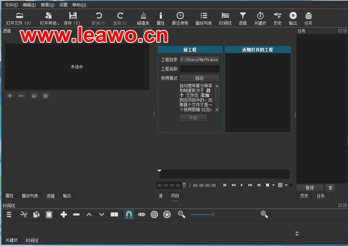Screen dimensions: 348x246
Task: Show the 播放列表 playlist toolbar icon
Action: coord(204,18)
